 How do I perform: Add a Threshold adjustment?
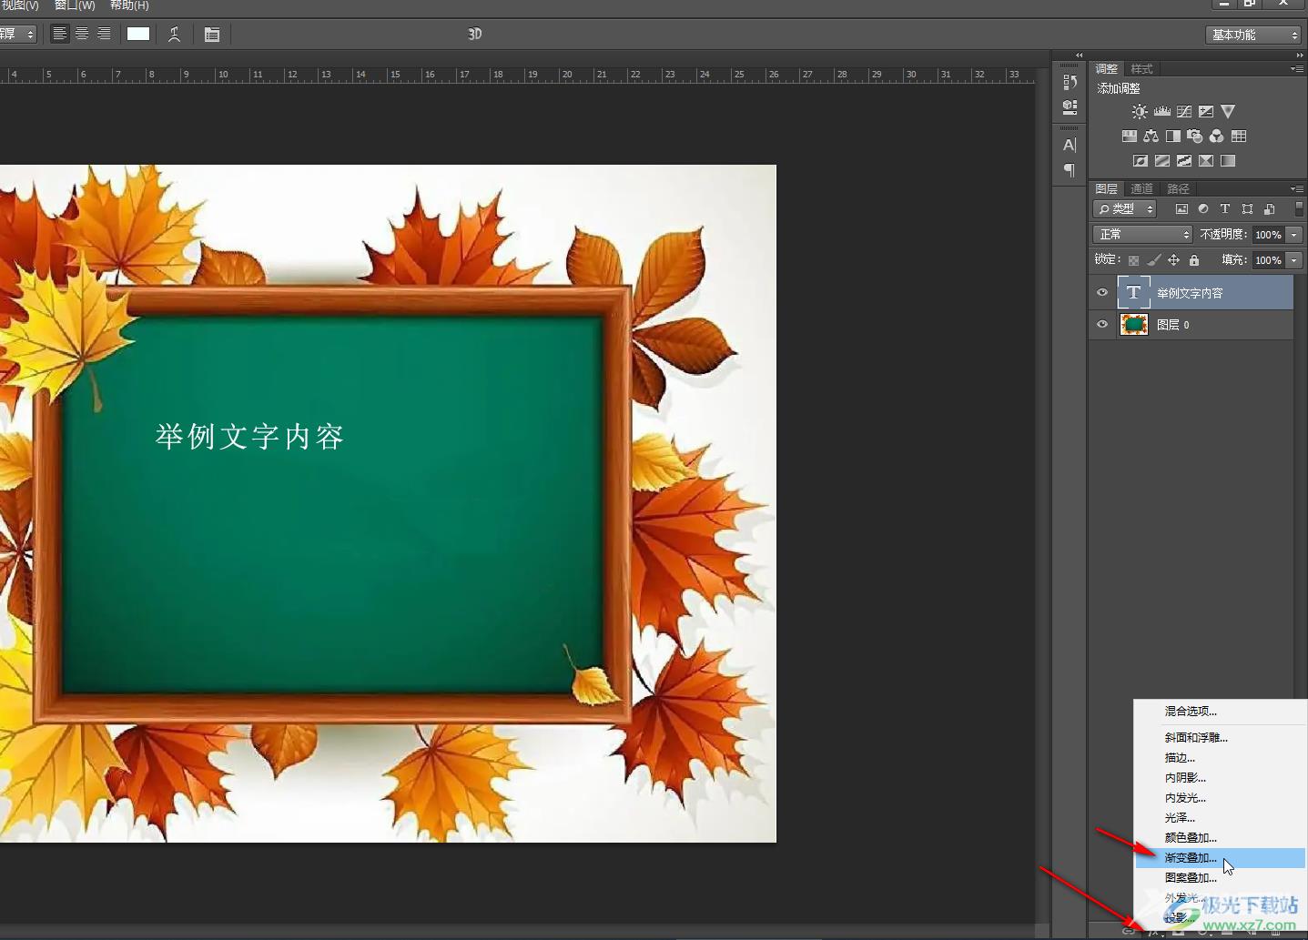pos(1184,160)
